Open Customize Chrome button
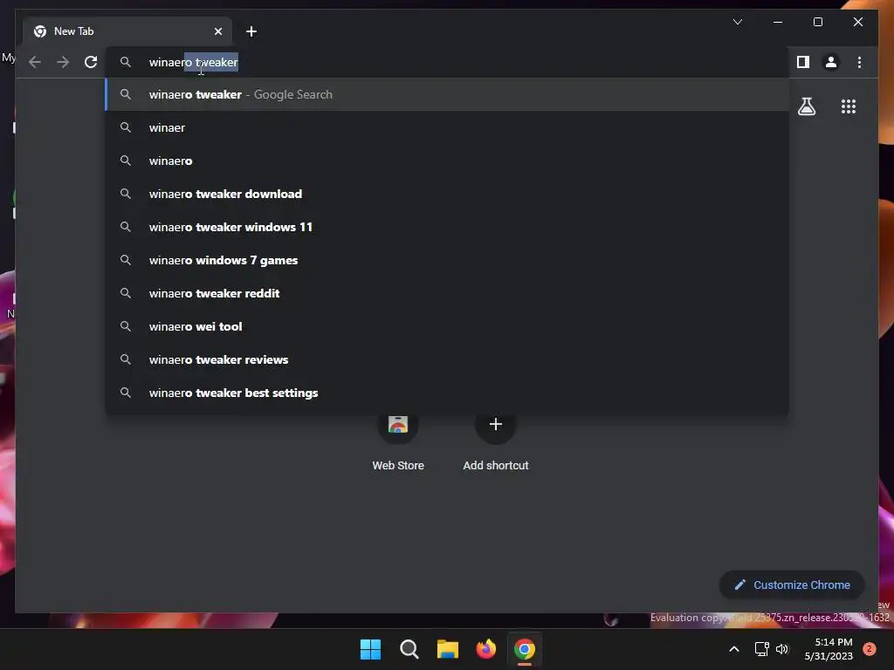The image size is (894, 670). [792, 585]
